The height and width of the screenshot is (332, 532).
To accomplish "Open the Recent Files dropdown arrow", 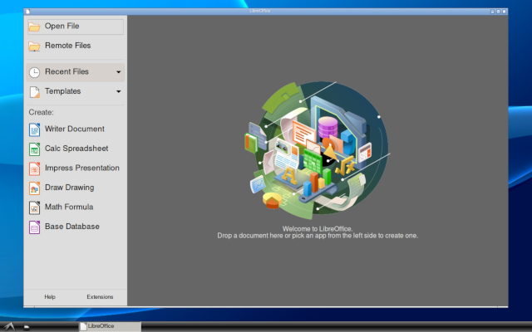I will tap(118, 72).
